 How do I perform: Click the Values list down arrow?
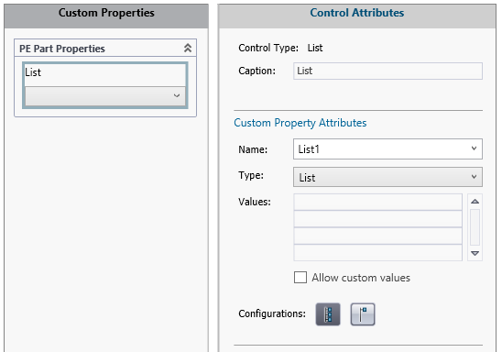[x=475, y=253]
